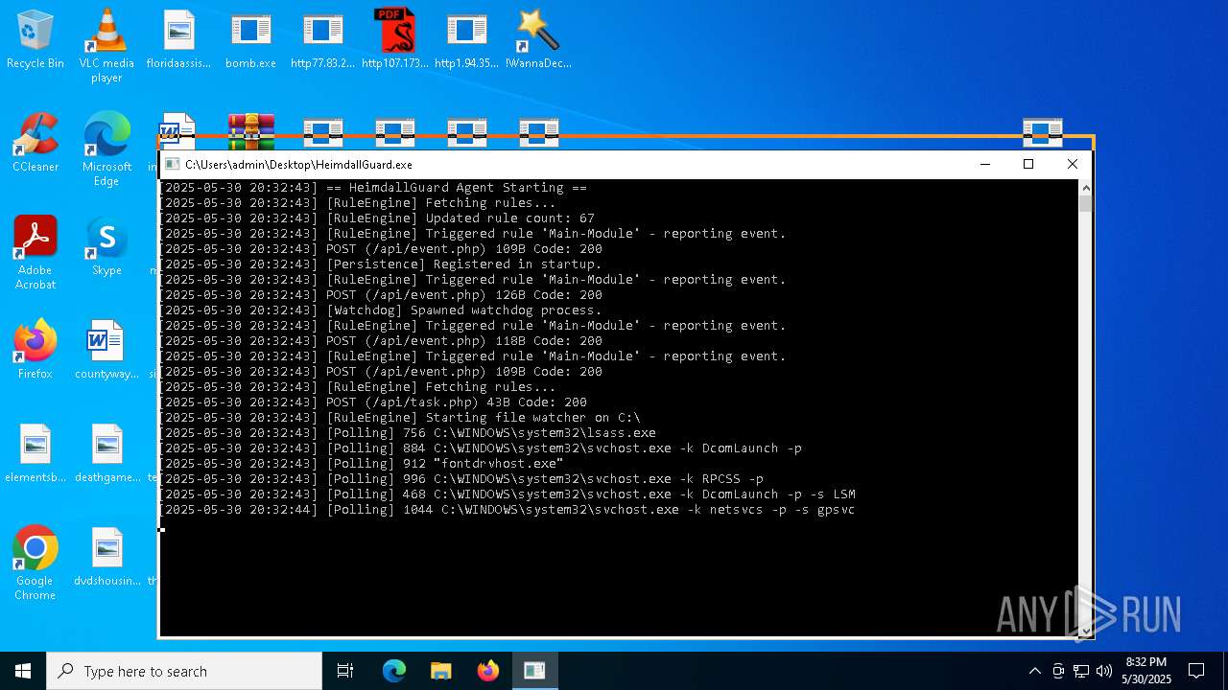Select bomb.exe on the desktop
This screenshot has width=1228, height=690.
(250, 39)
